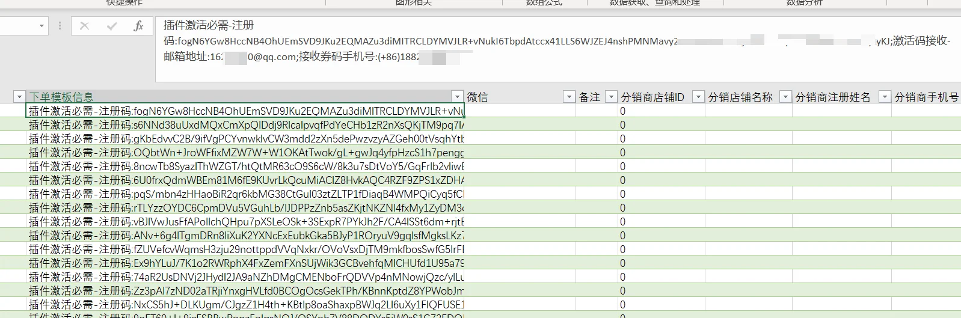Select the 分销商手机号 header cell

click(x=927, y=97)
